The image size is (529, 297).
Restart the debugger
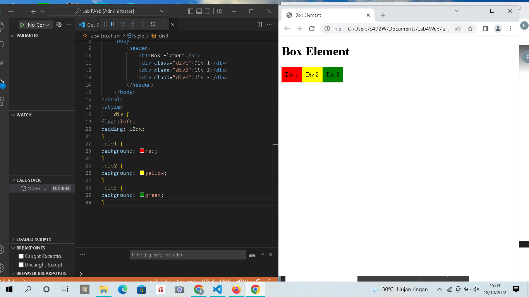(x=153, y=24)
